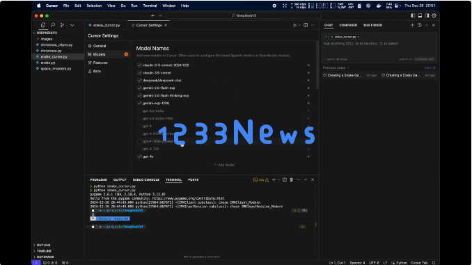472x265 pixels.
Task: Uncheck gemini-exp-1206 model
Action: tap(139, 103)
